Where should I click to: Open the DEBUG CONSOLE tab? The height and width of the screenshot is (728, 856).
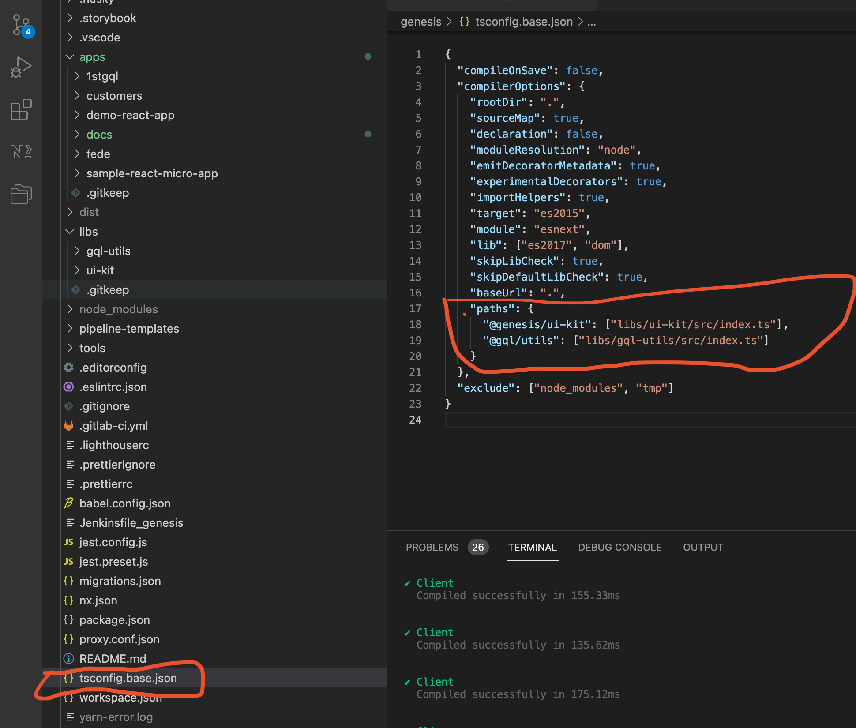[x=619, y=547]
